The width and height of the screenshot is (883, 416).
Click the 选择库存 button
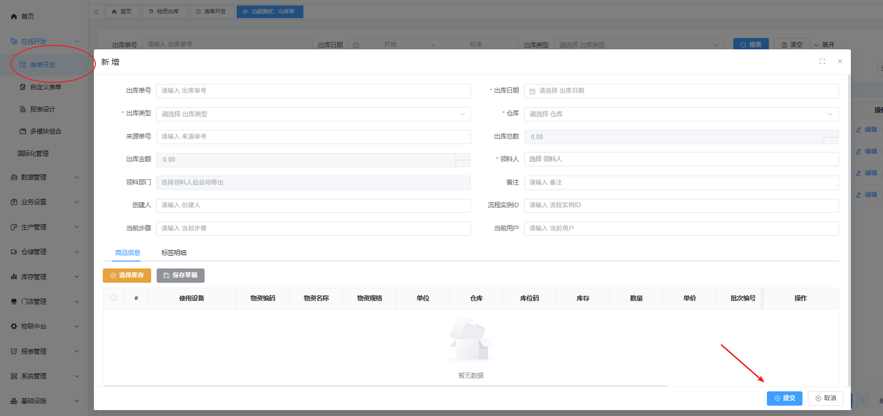click(x=127, y=275)
